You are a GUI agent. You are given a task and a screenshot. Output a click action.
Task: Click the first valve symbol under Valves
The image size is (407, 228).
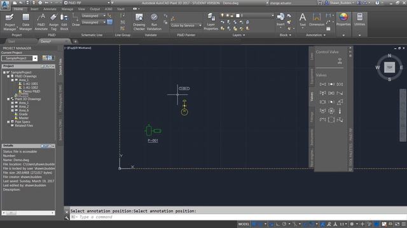[x=322, y=84]
